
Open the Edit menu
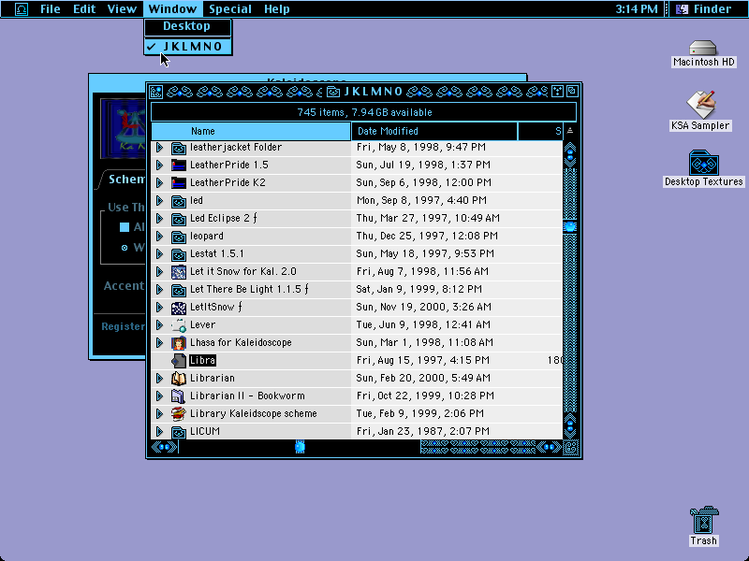click(84, 9)
